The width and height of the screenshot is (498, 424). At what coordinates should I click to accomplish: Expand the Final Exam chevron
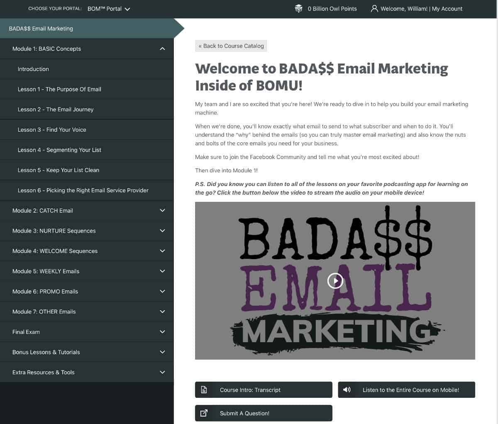162,332
